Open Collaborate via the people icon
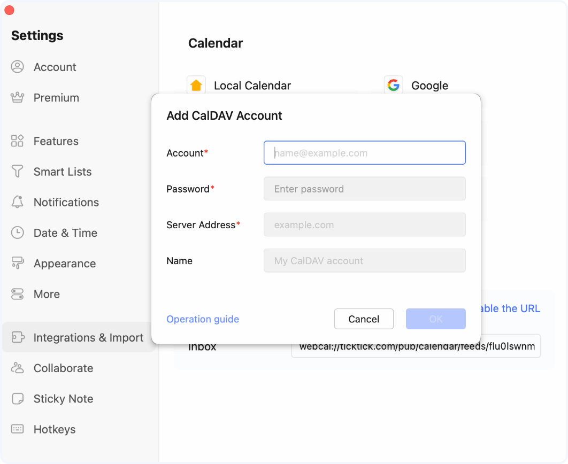Image resolution: width=568 pixels, height=464 pixels. [17, 368]
